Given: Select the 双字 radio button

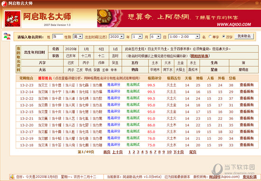Looking at the screenshot, I should [224, 36].
